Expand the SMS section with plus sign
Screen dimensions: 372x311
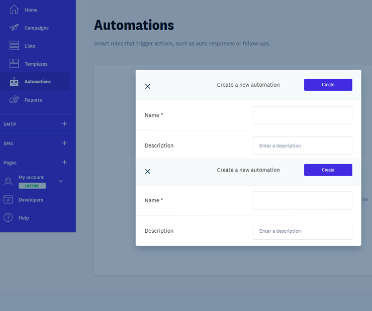[64, 143]
